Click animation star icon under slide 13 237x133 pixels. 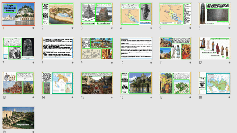click(x=33, y=97)
